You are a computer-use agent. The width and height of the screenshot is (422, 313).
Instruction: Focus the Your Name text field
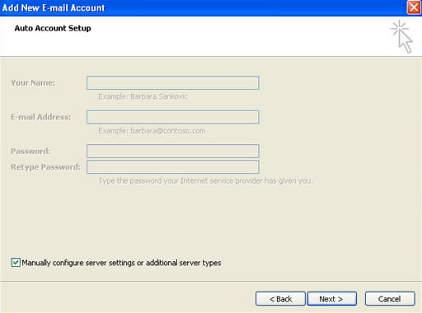point(173,82)
